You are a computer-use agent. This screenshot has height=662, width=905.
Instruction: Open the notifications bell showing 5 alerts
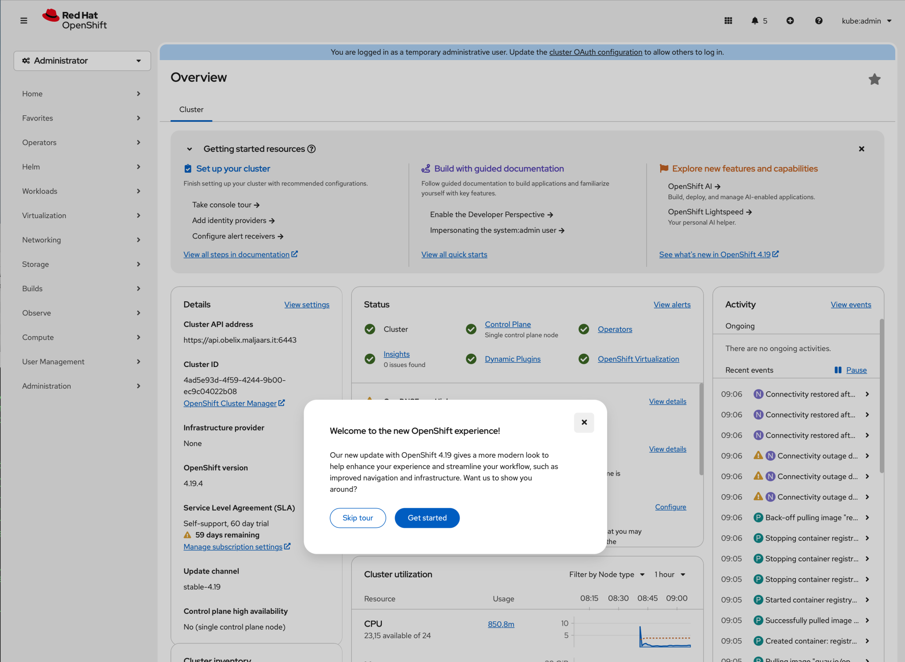(757, 21)
